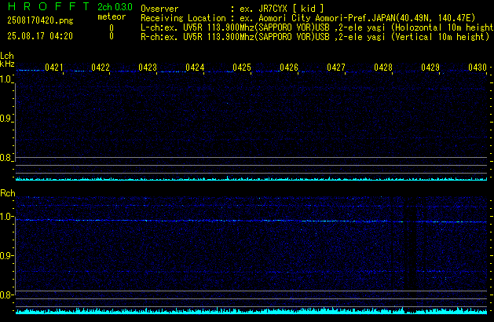The height and width of the screenshot is (322, 494).
Task: Go to the 0429 time marker
Action: [x=430, y=68]
